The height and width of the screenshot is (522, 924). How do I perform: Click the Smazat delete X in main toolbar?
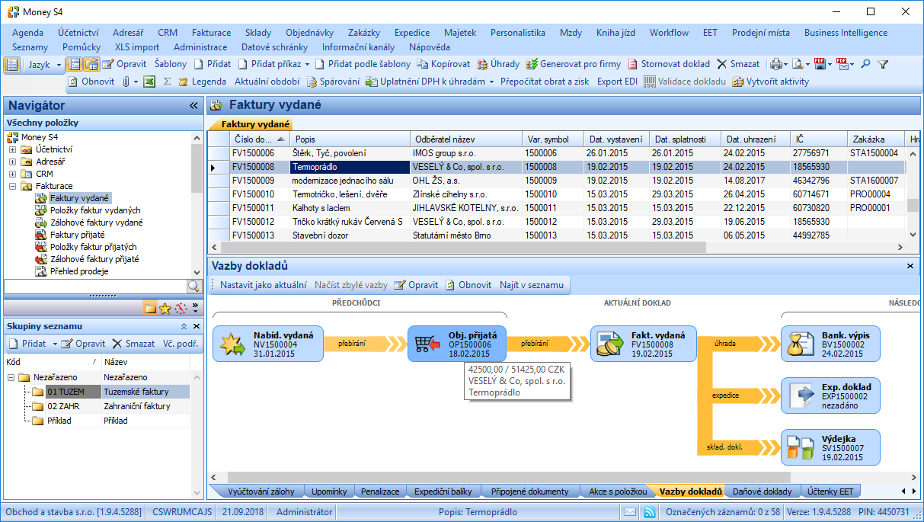[x=721, y=65]
